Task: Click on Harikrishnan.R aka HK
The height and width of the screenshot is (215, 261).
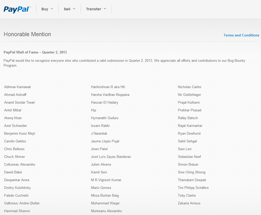Action: 108,87
